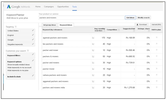Select the keyword sahara packers and movers
The width and height of the screenshot is (167, 101).
pyautogui.click(x=55, y=75)
